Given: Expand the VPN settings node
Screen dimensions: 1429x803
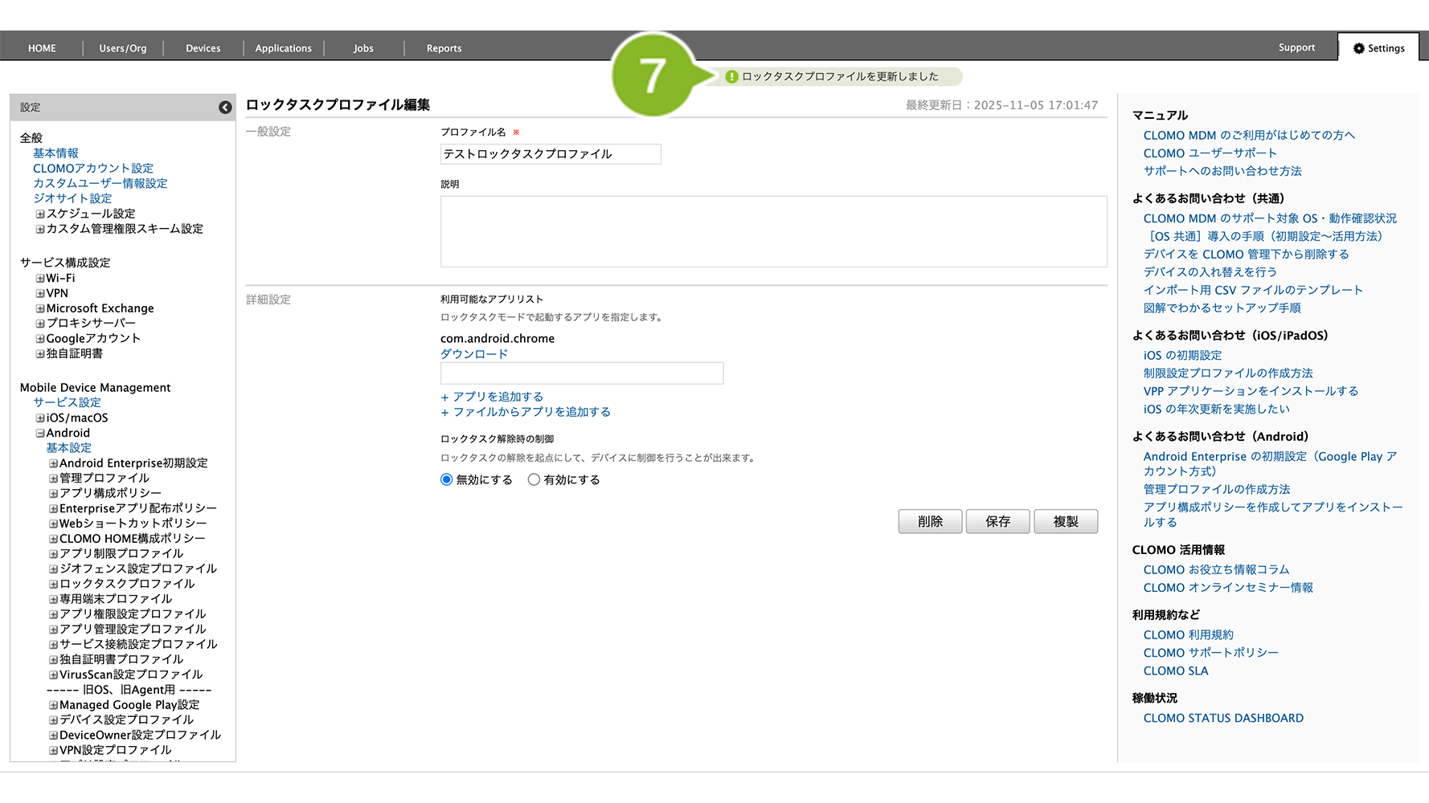Looking at the screenshot, I should click(40, 294).
